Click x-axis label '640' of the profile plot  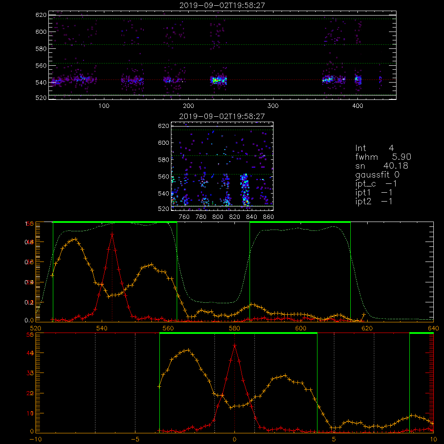(x=433, y=328)
